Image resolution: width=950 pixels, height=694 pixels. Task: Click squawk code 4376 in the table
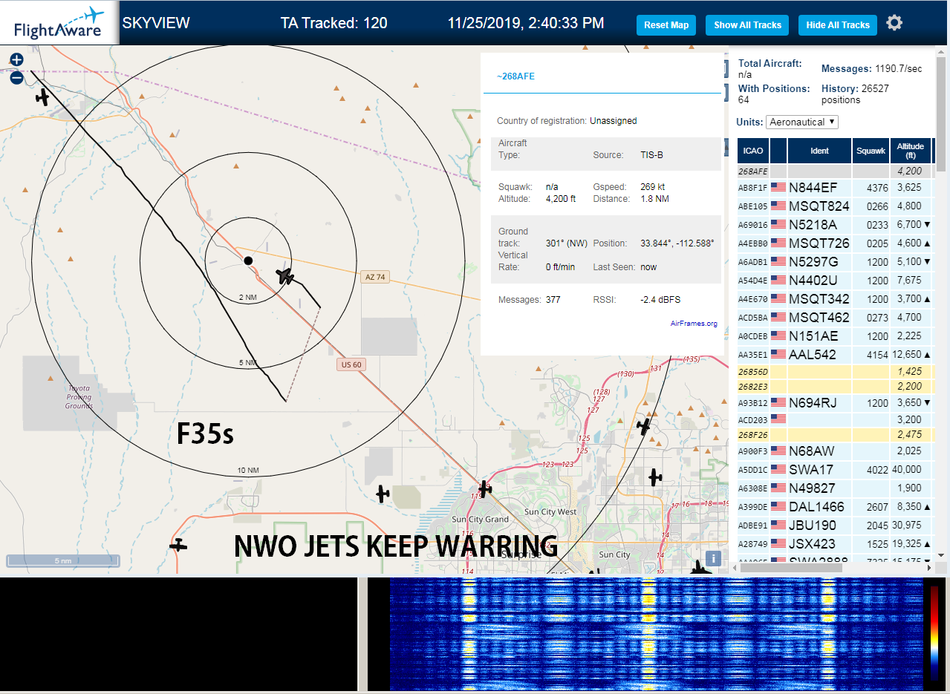tap(878, 188)
